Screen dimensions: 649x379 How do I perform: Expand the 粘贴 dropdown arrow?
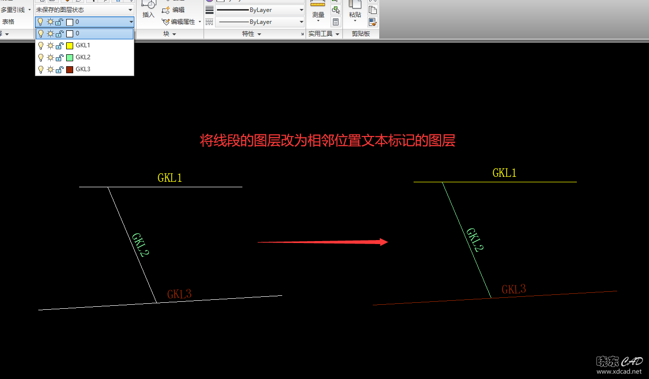click(x=355, y=21)
